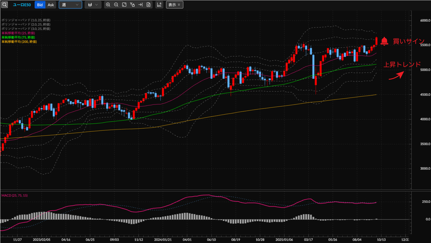The width and height of the screenshot is (431, 243).
Task: Click the green 単純移動平均 (75, 終値) label
Action: point(18,37)
